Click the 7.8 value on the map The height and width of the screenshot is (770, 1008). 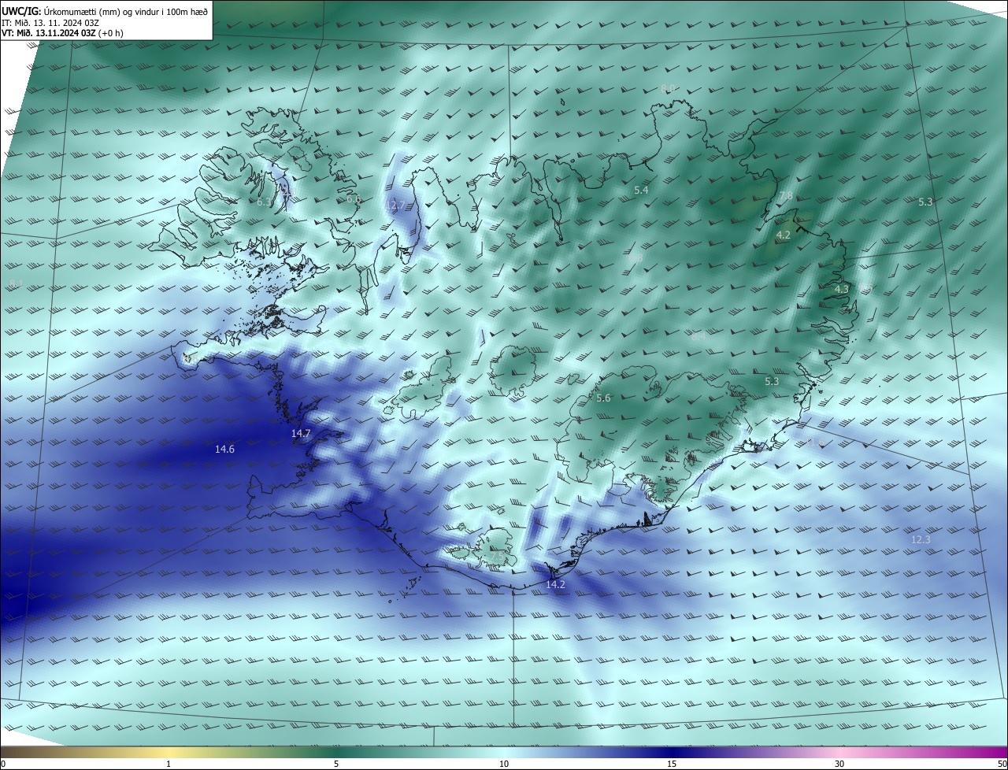[786, 195]
